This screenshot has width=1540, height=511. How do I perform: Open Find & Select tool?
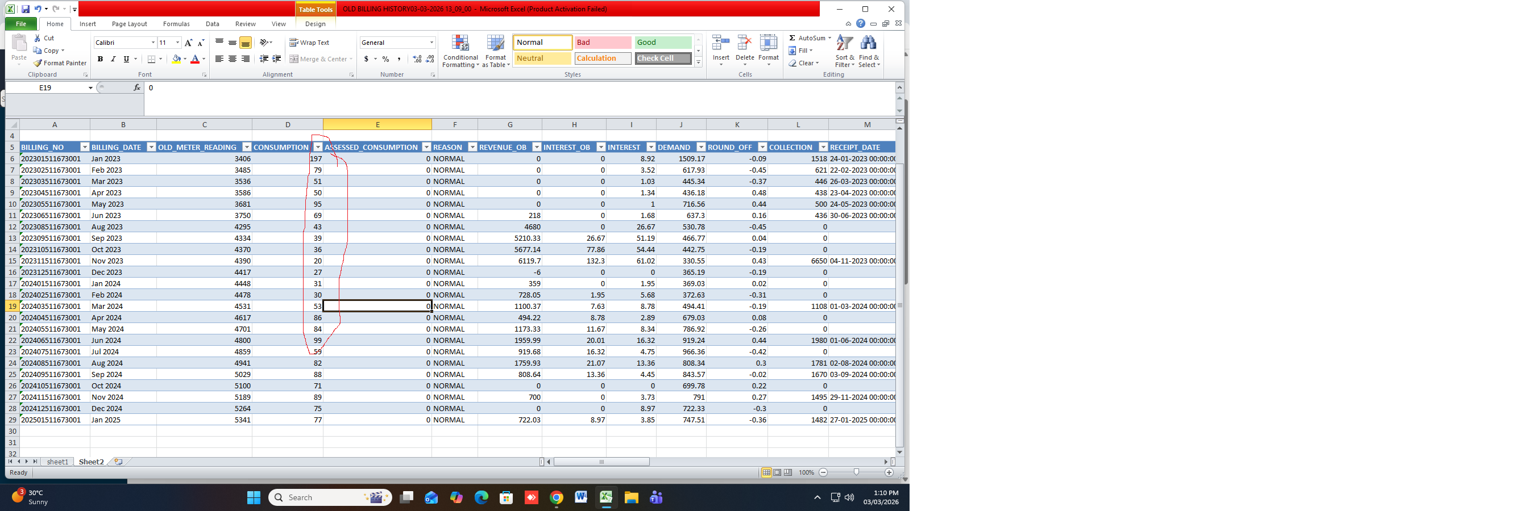tap(868, 51)
